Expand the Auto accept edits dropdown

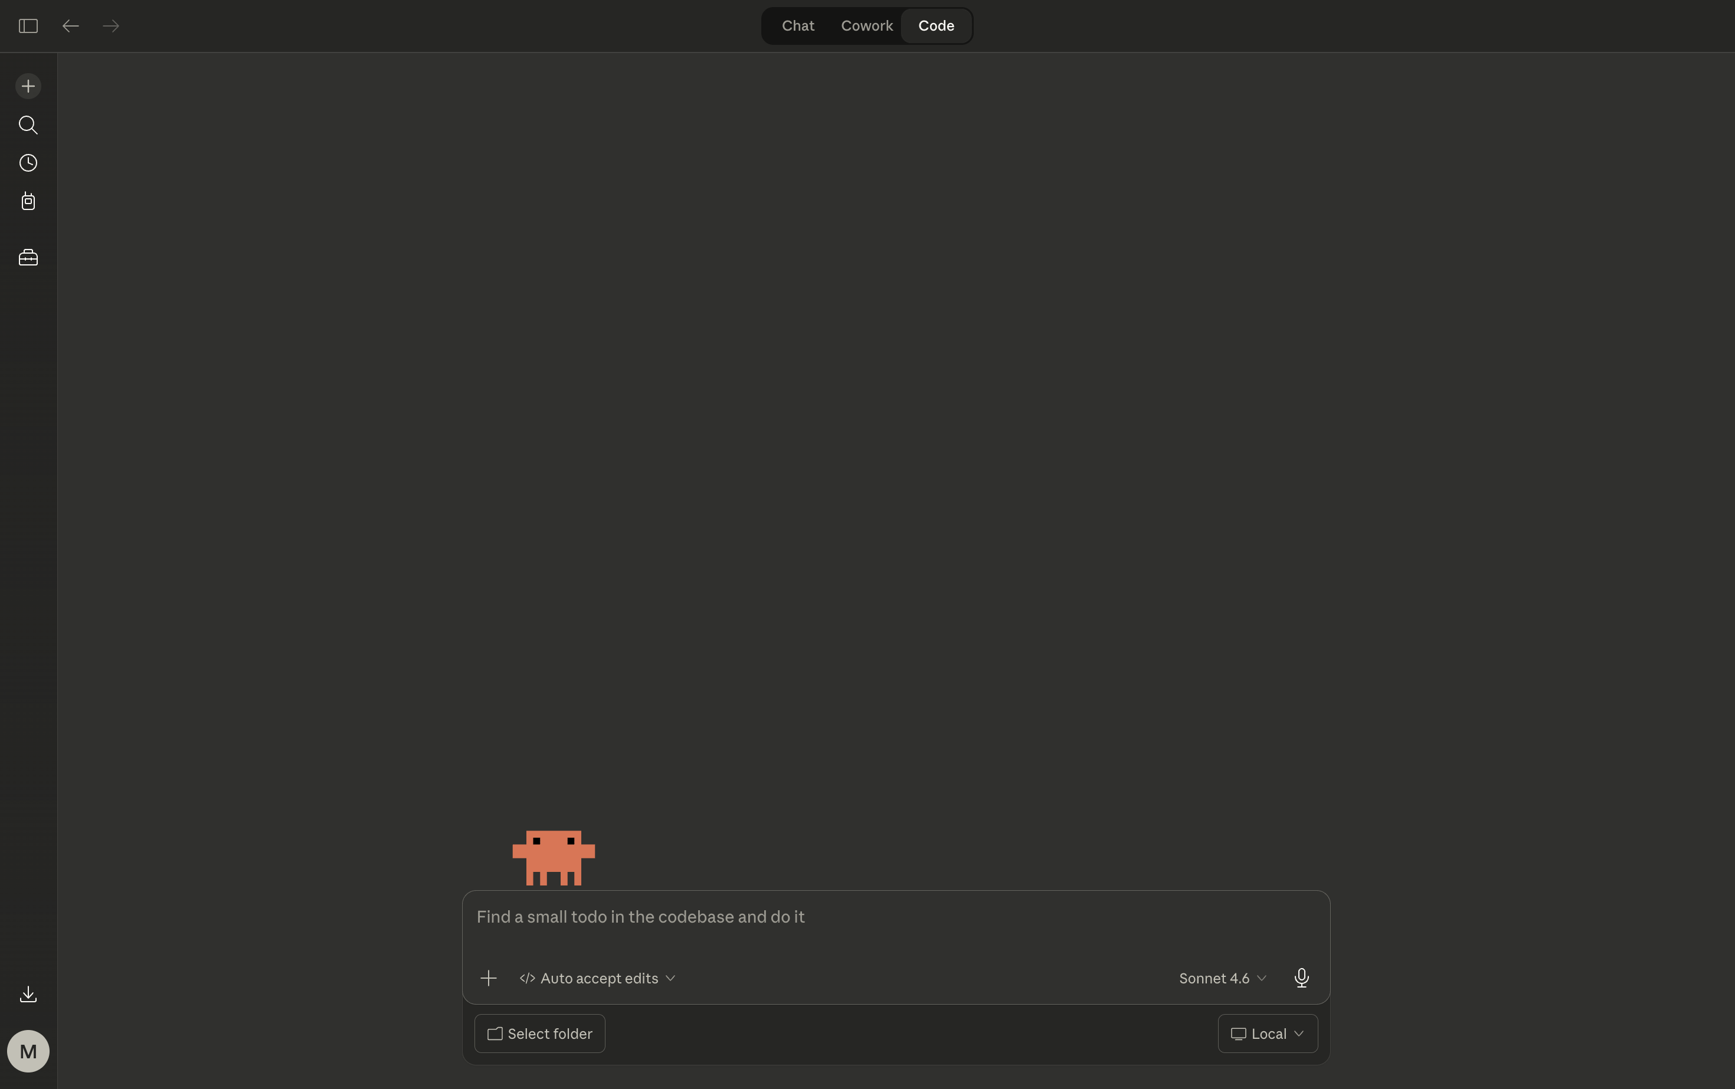click(x=597, y=978)
